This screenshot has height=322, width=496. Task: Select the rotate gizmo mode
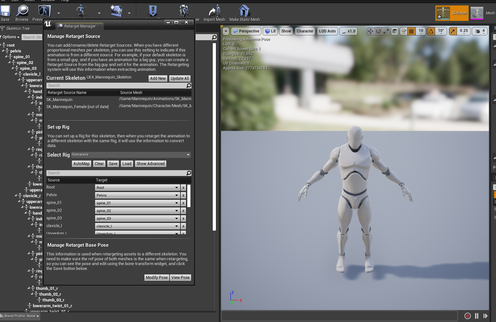click(x=378, y=31)
